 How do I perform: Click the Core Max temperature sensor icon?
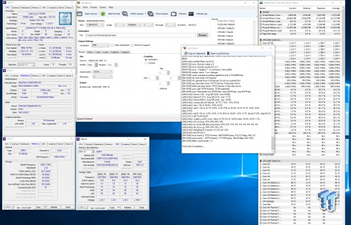(x=261, y=205)
